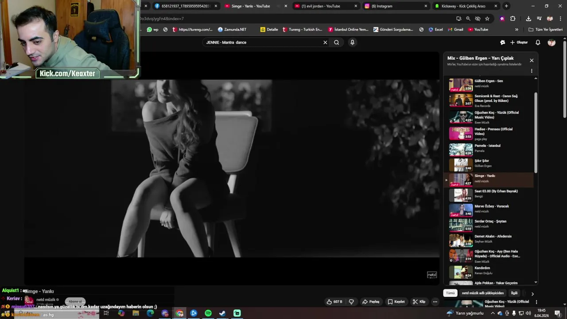Start voice search with the microphone icon
The width and height of the screenshot is (567, 319).
coord(352,43)
